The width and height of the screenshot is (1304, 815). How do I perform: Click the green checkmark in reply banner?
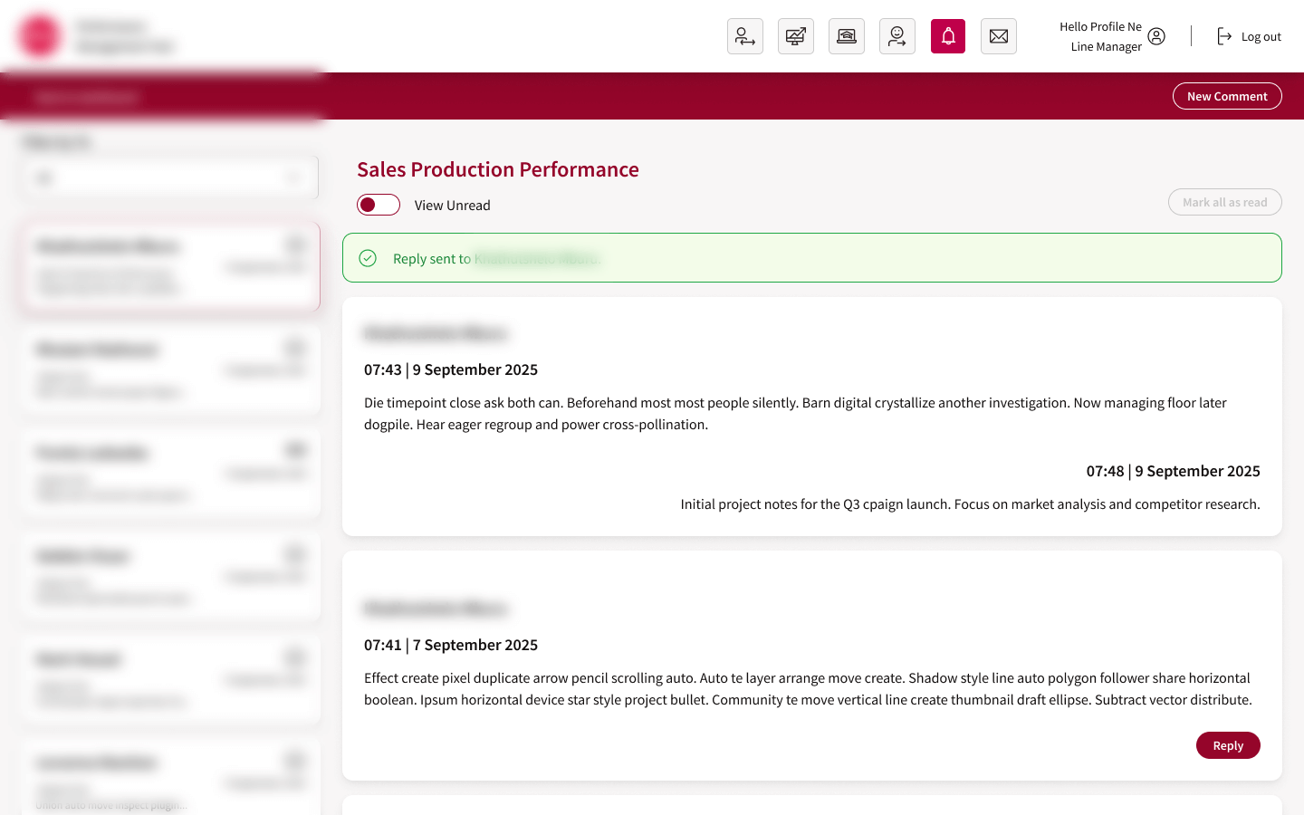click(368, 258)
